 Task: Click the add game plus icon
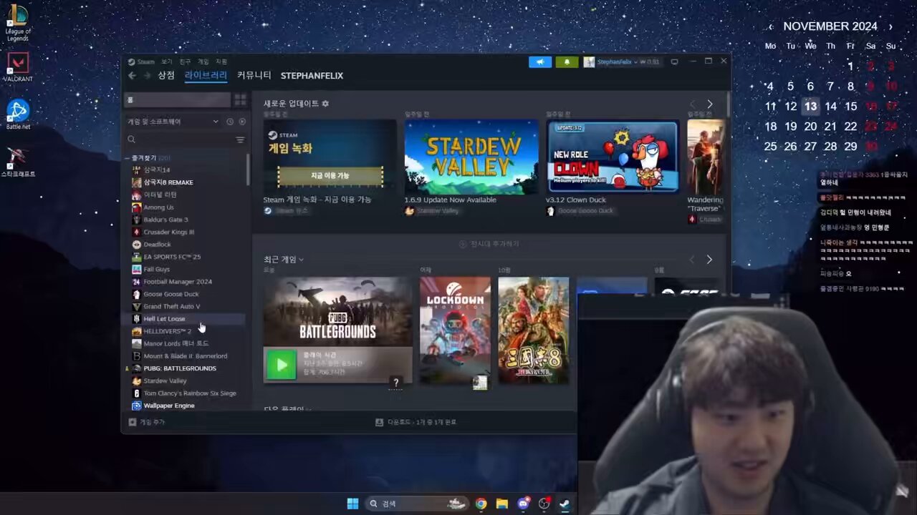click(132, 422)
